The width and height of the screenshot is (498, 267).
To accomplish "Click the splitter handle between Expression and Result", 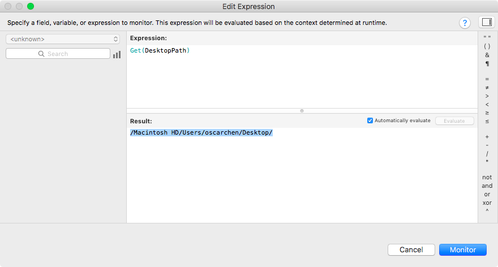I will 302,111.
